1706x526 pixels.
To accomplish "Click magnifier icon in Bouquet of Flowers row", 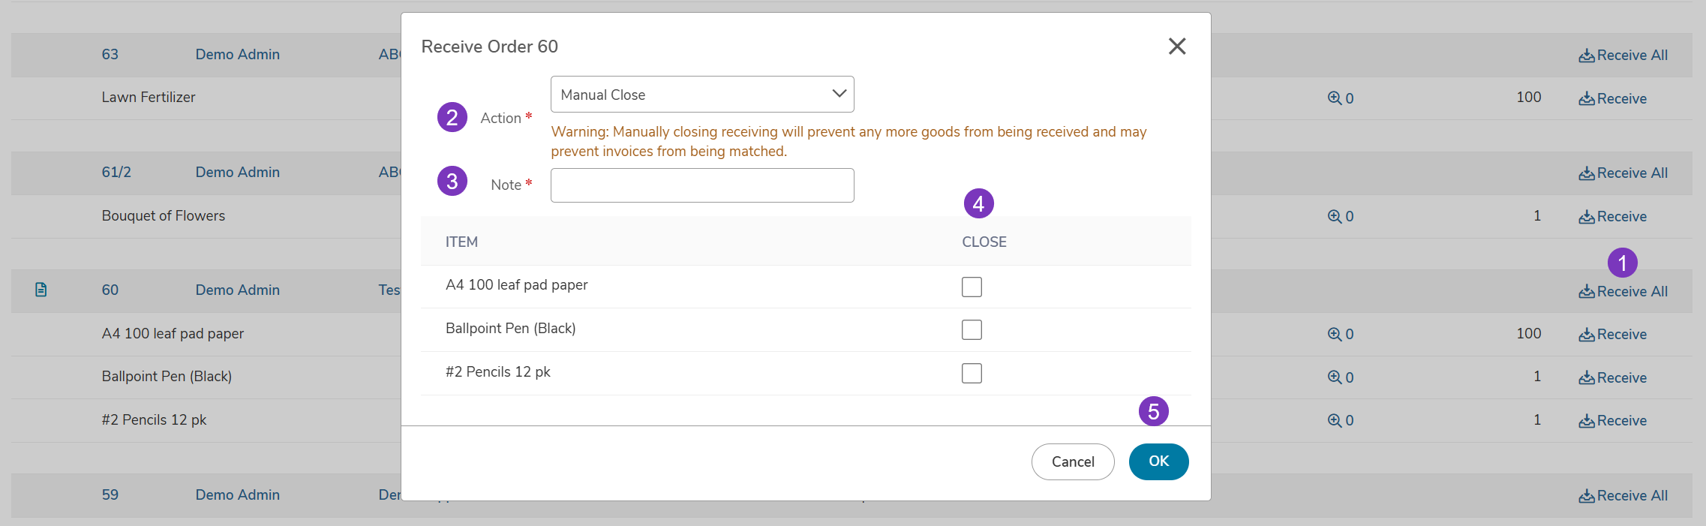I will [1335, 216].
